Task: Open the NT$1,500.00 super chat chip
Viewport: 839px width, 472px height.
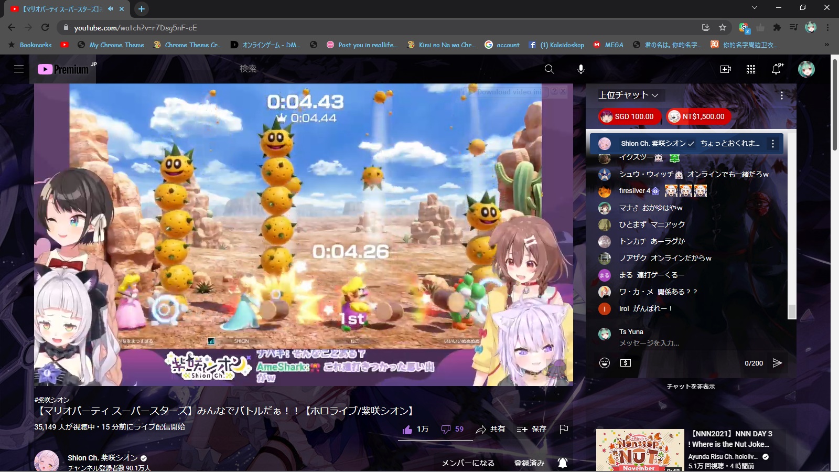Action: (x=698, y=116)
